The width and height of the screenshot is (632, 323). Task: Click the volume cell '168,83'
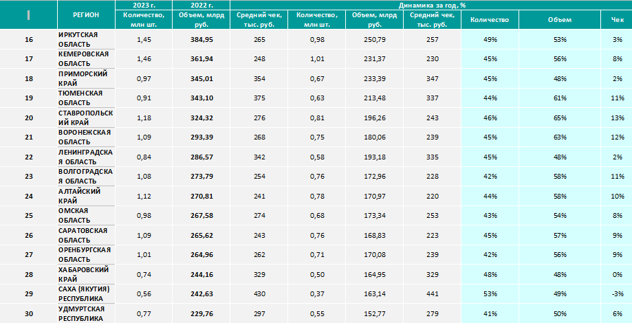[374, 235]
